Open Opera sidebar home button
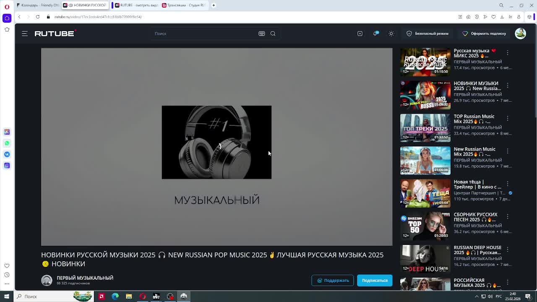This screenshot has width=537, height=302. click(7, 18)
